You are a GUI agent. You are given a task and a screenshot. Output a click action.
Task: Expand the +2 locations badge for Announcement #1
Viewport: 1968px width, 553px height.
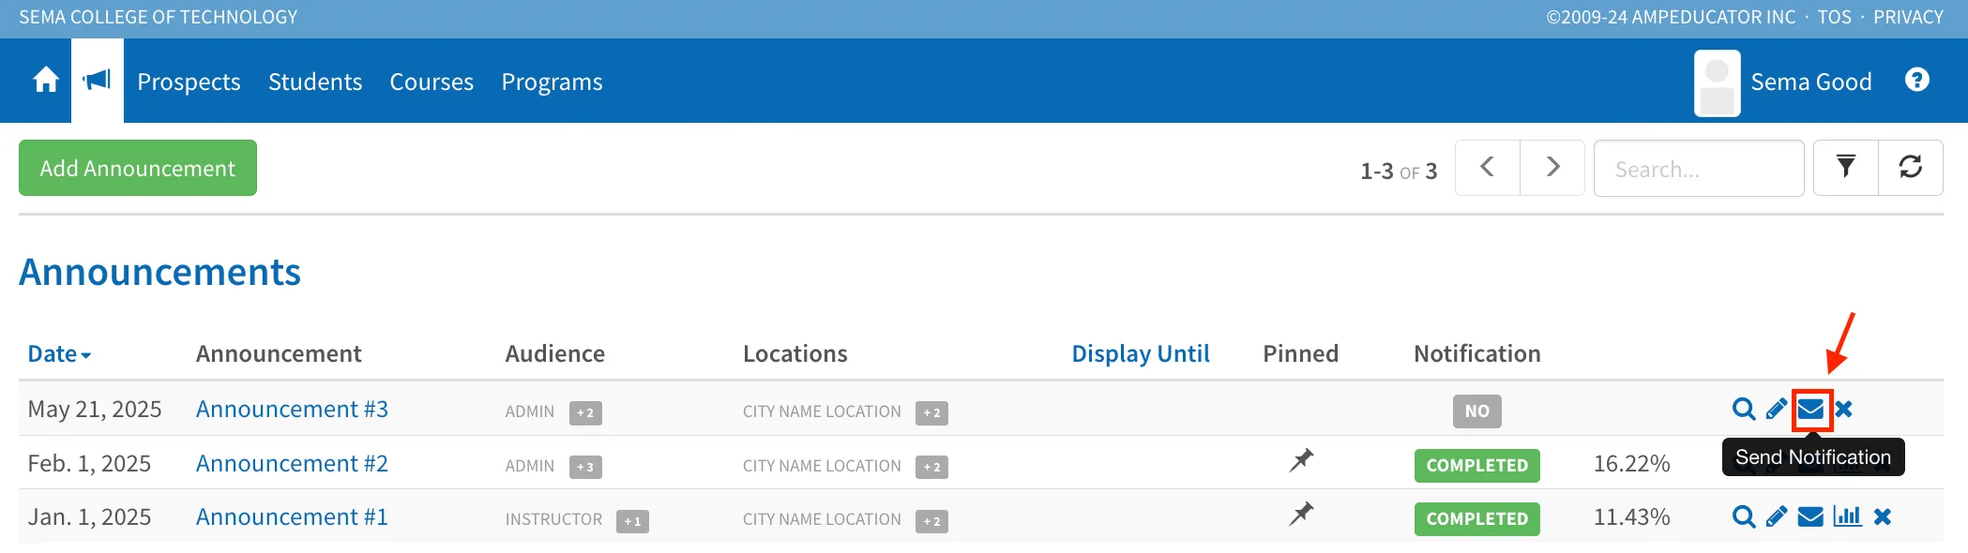coord(931,521)
